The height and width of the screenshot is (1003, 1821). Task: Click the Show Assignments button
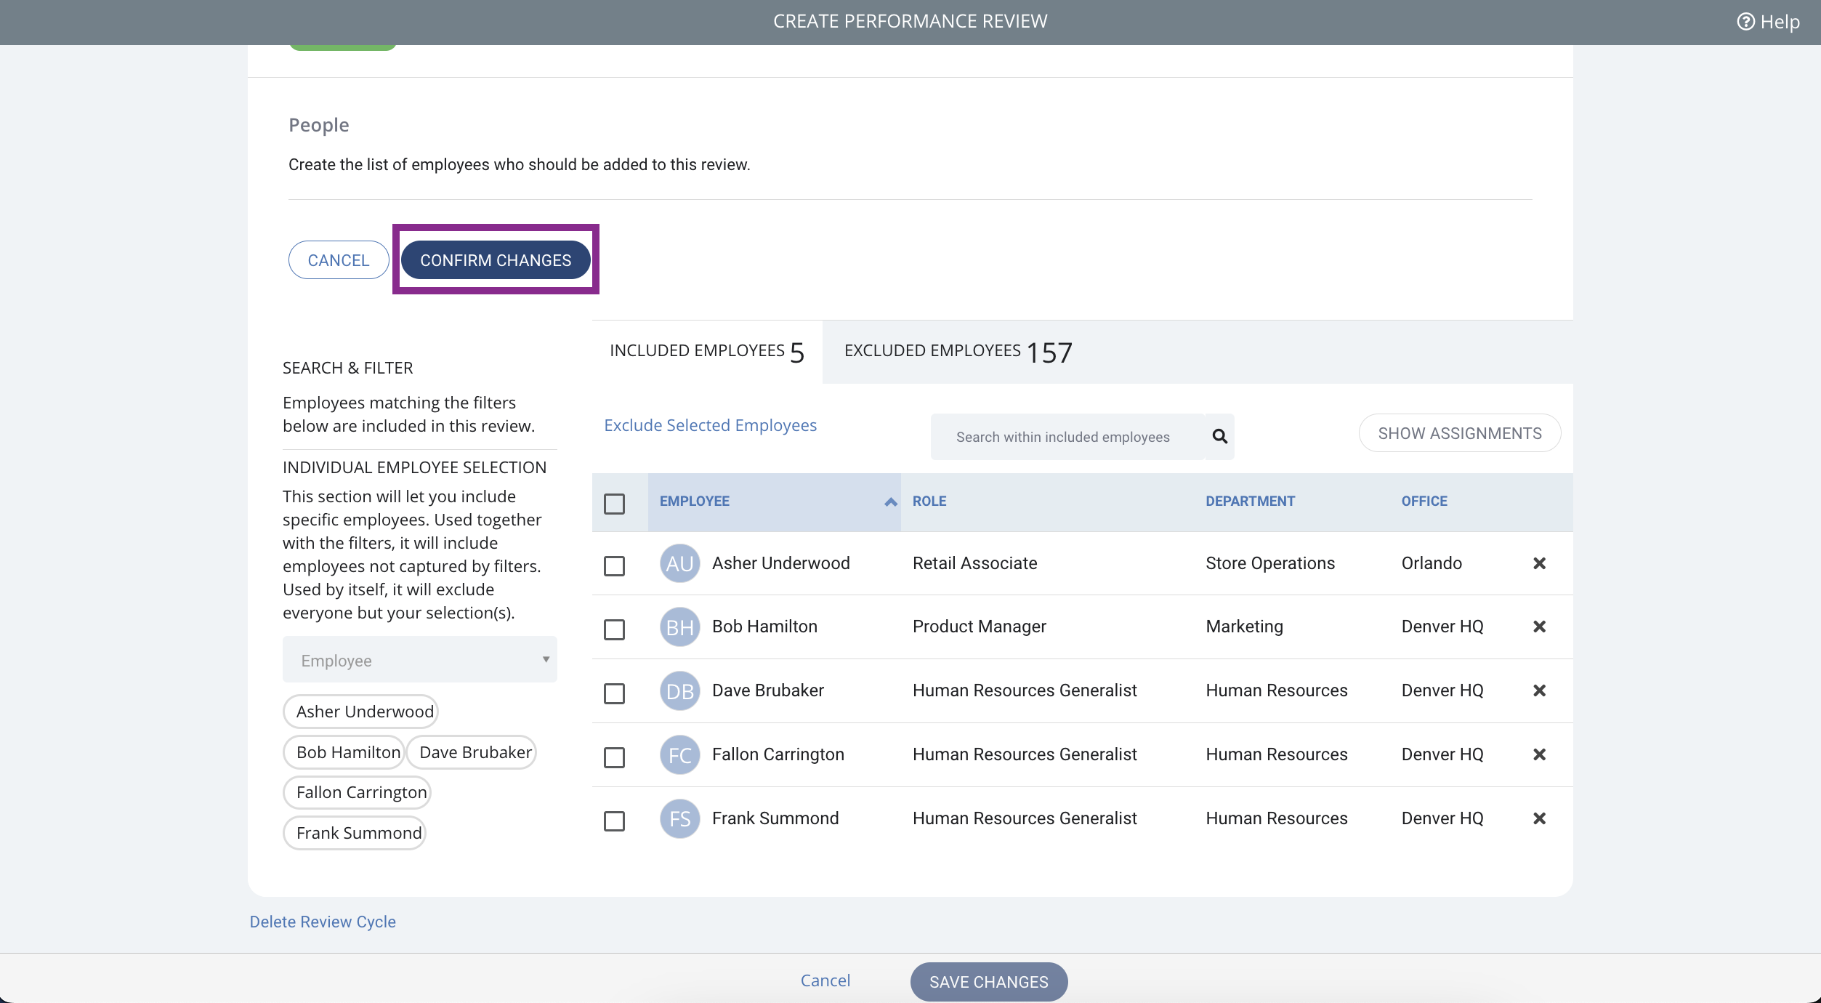point(1459,433)
